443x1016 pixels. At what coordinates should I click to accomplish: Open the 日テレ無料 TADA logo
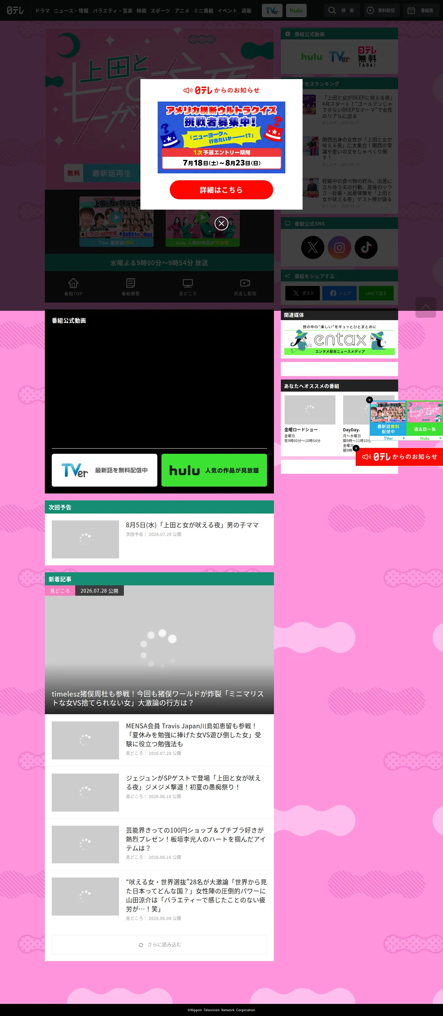click(x=367, y=56)
